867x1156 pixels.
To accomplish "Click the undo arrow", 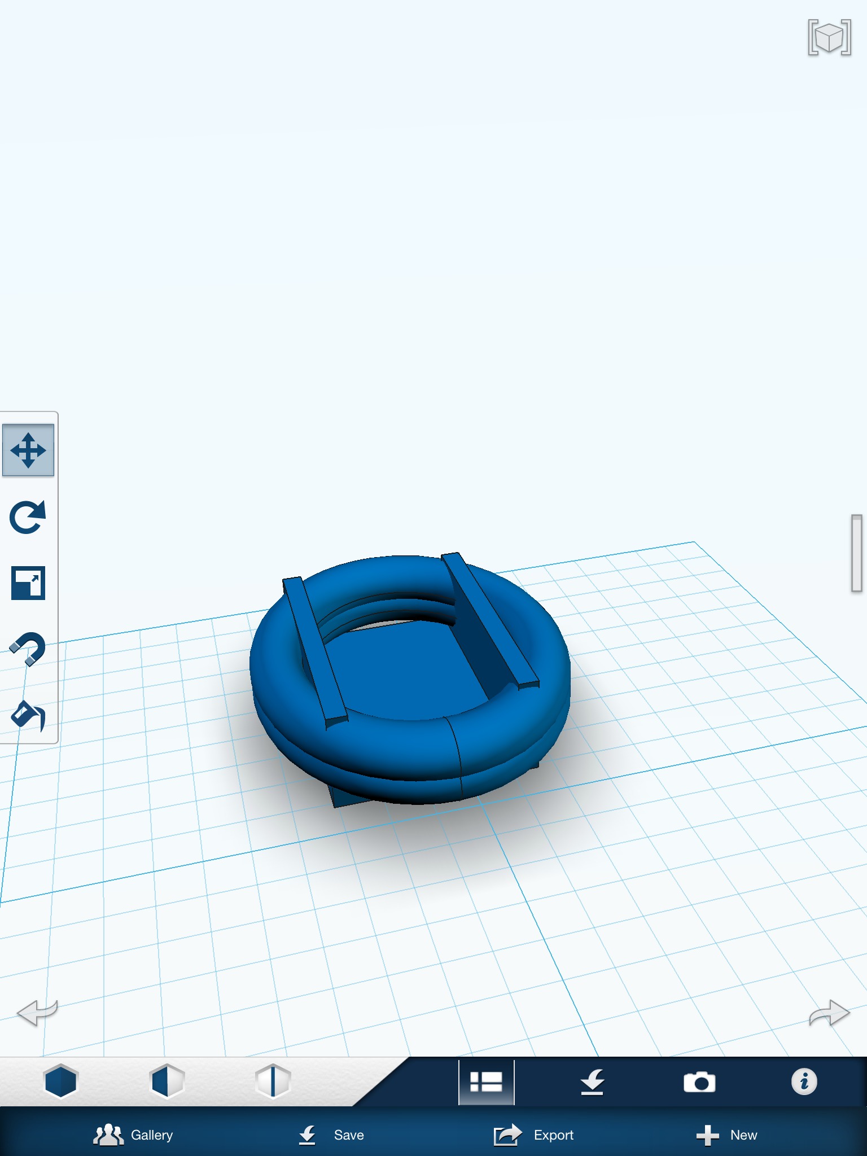I will [x=37, y=1013].
